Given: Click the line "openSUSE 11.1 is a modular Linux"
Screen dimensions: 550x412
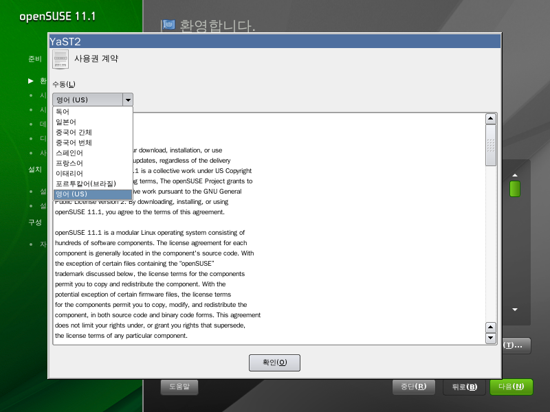Looking at the screenshot, I should pyautogui.click(x=150, y=233).
